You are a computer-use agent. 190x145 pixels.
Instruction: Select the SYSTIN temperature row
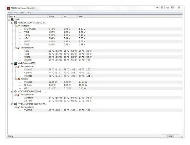(95, 57)
